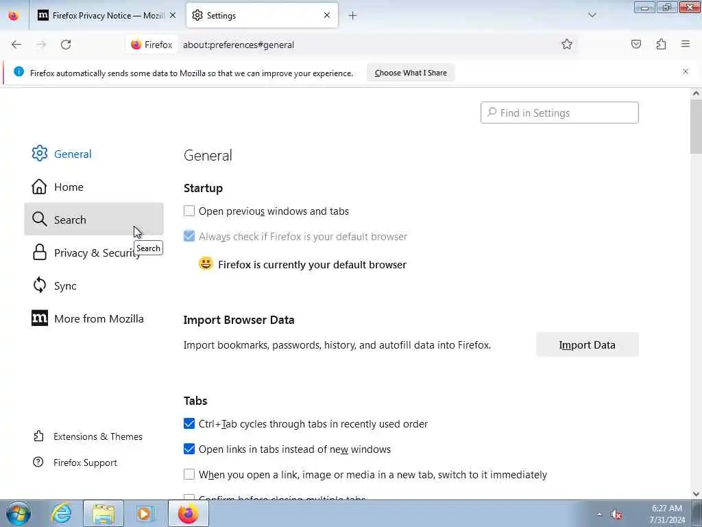This screenshot has width=702, height=527.
Task: Enable Open previous windows and tabs
Action: coord(189,211)
